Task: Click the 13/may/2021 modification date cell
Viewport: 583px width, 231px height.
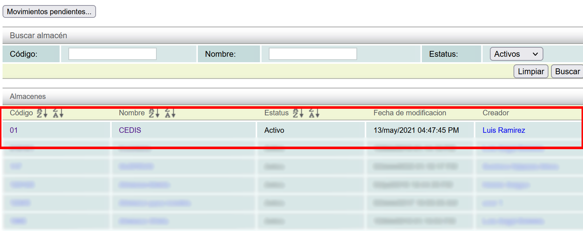Action: (x=416, y=130)
